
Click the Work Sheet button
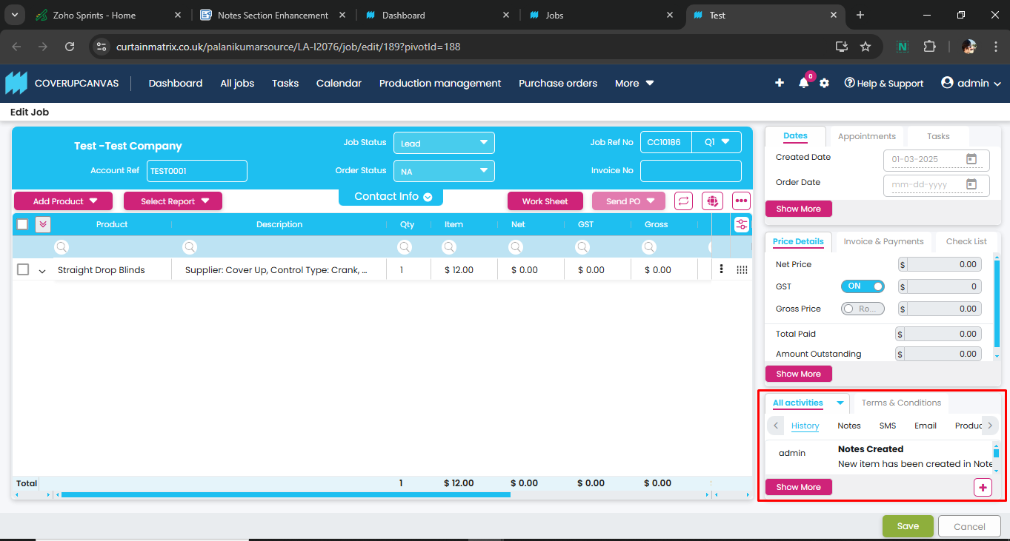545,201
